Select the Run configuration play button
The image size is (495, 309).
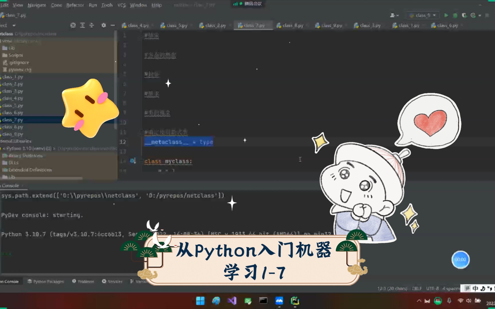[x=446, y=15]
